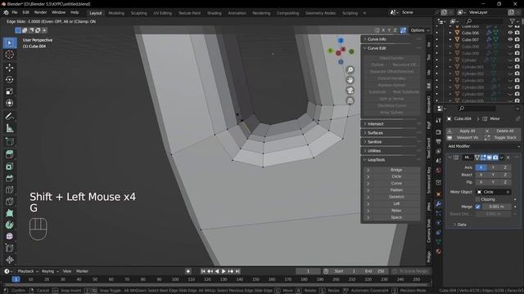Enable Bisect Z button
Image resolution: width=524 pixels, height=294 pixels.
click(x=505, y=175)
